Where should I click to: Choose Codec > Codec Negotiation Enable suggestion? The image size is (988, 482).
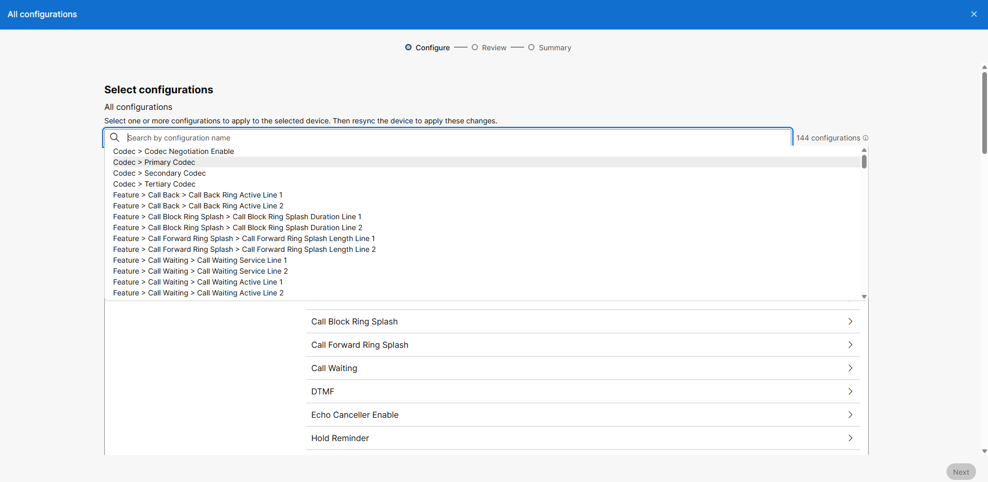[x=173, y=151]
